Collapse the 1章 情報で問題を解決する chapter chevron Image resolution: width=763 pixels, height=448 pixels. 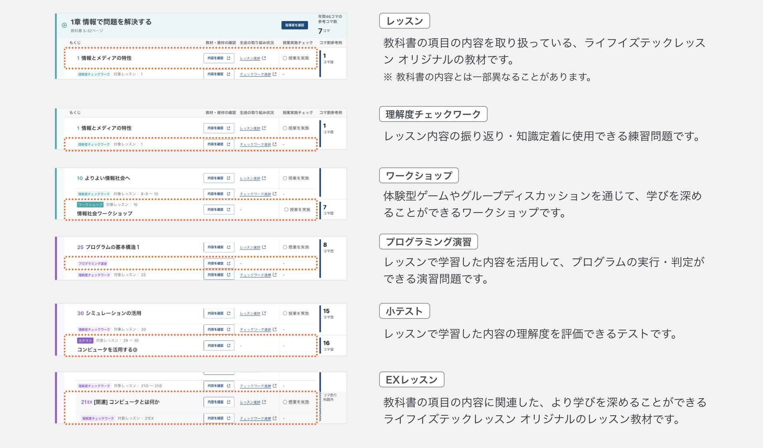(x=64, y=25)
